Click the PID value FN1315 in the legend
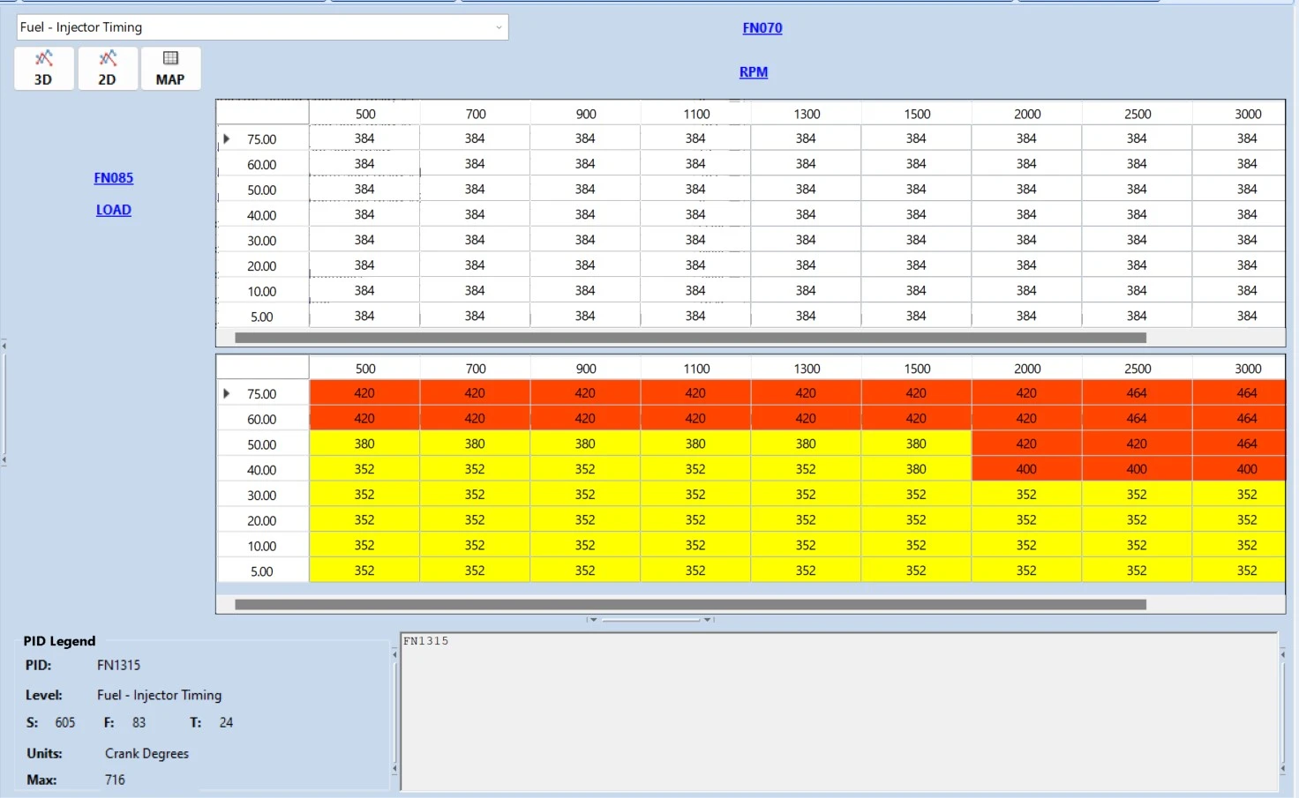The height and width of the screenshot is (798, 1299). [x=118, y=665]
